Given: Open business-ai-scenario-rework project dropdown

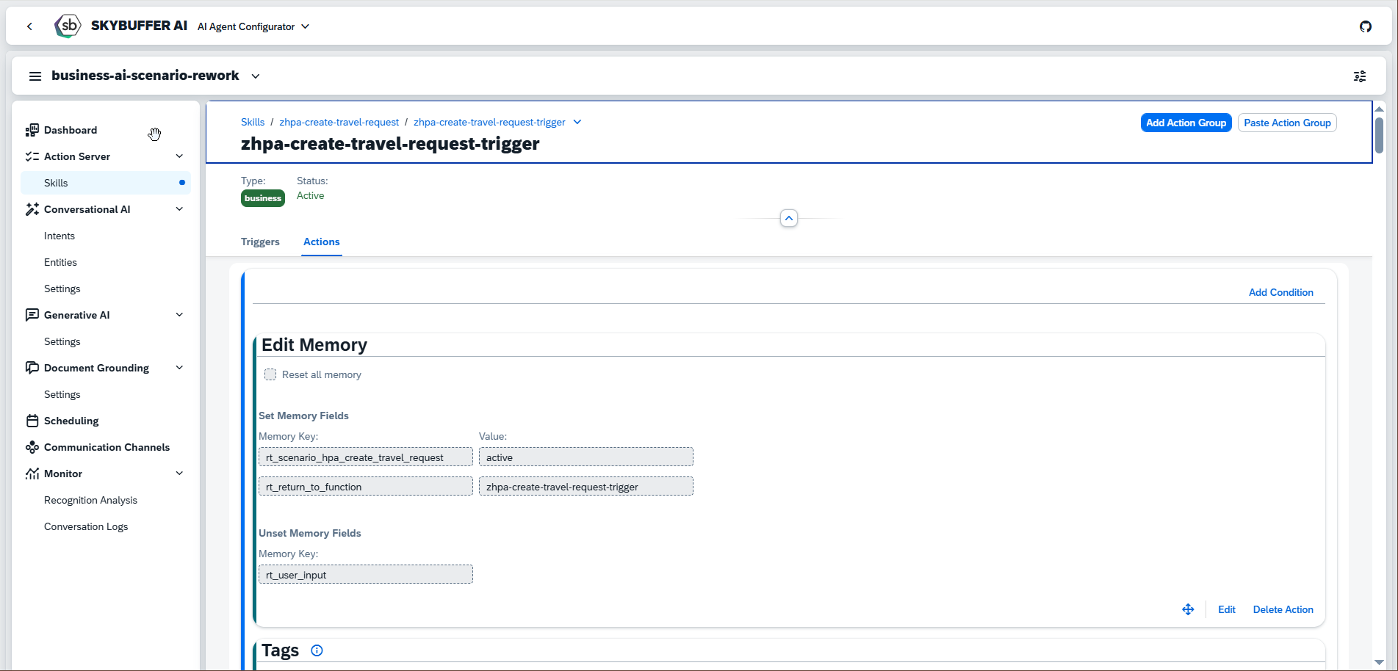Looking at the screenshot, I should [x=255, y=76].
